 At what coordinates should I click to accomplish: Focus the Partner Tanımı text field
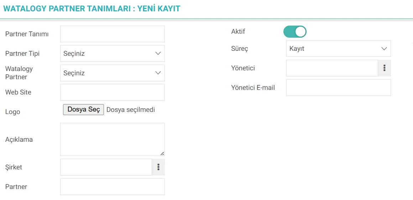click(x=112, y=34)
